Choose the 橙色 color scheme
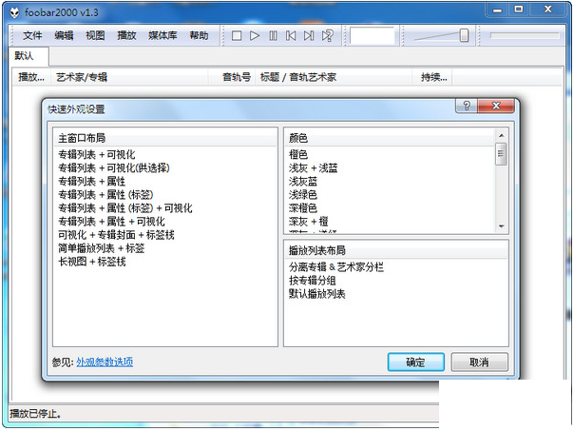 (x=298, y=155)
